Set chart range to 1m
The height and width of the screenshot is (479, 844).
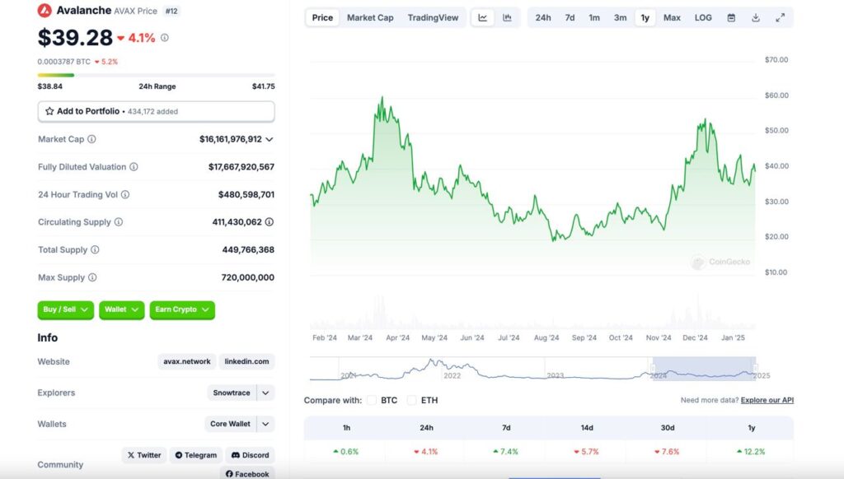coord(593,18)
